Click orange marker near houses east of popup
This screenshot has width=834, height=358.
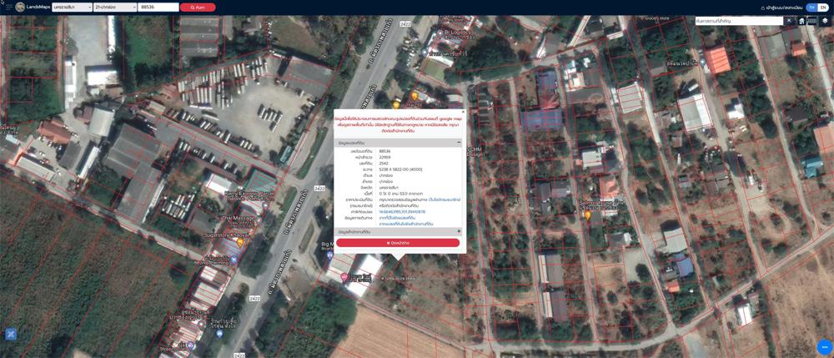[x=588, y=215]
